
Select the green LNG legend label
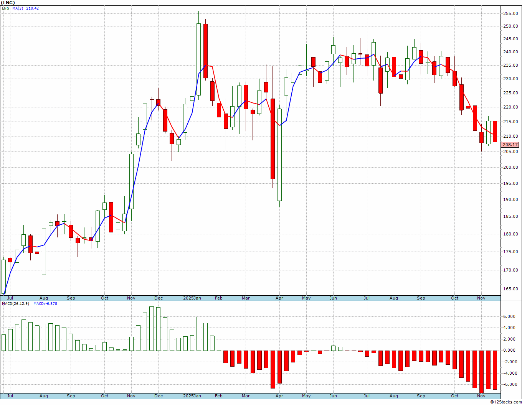click(5, 8)
